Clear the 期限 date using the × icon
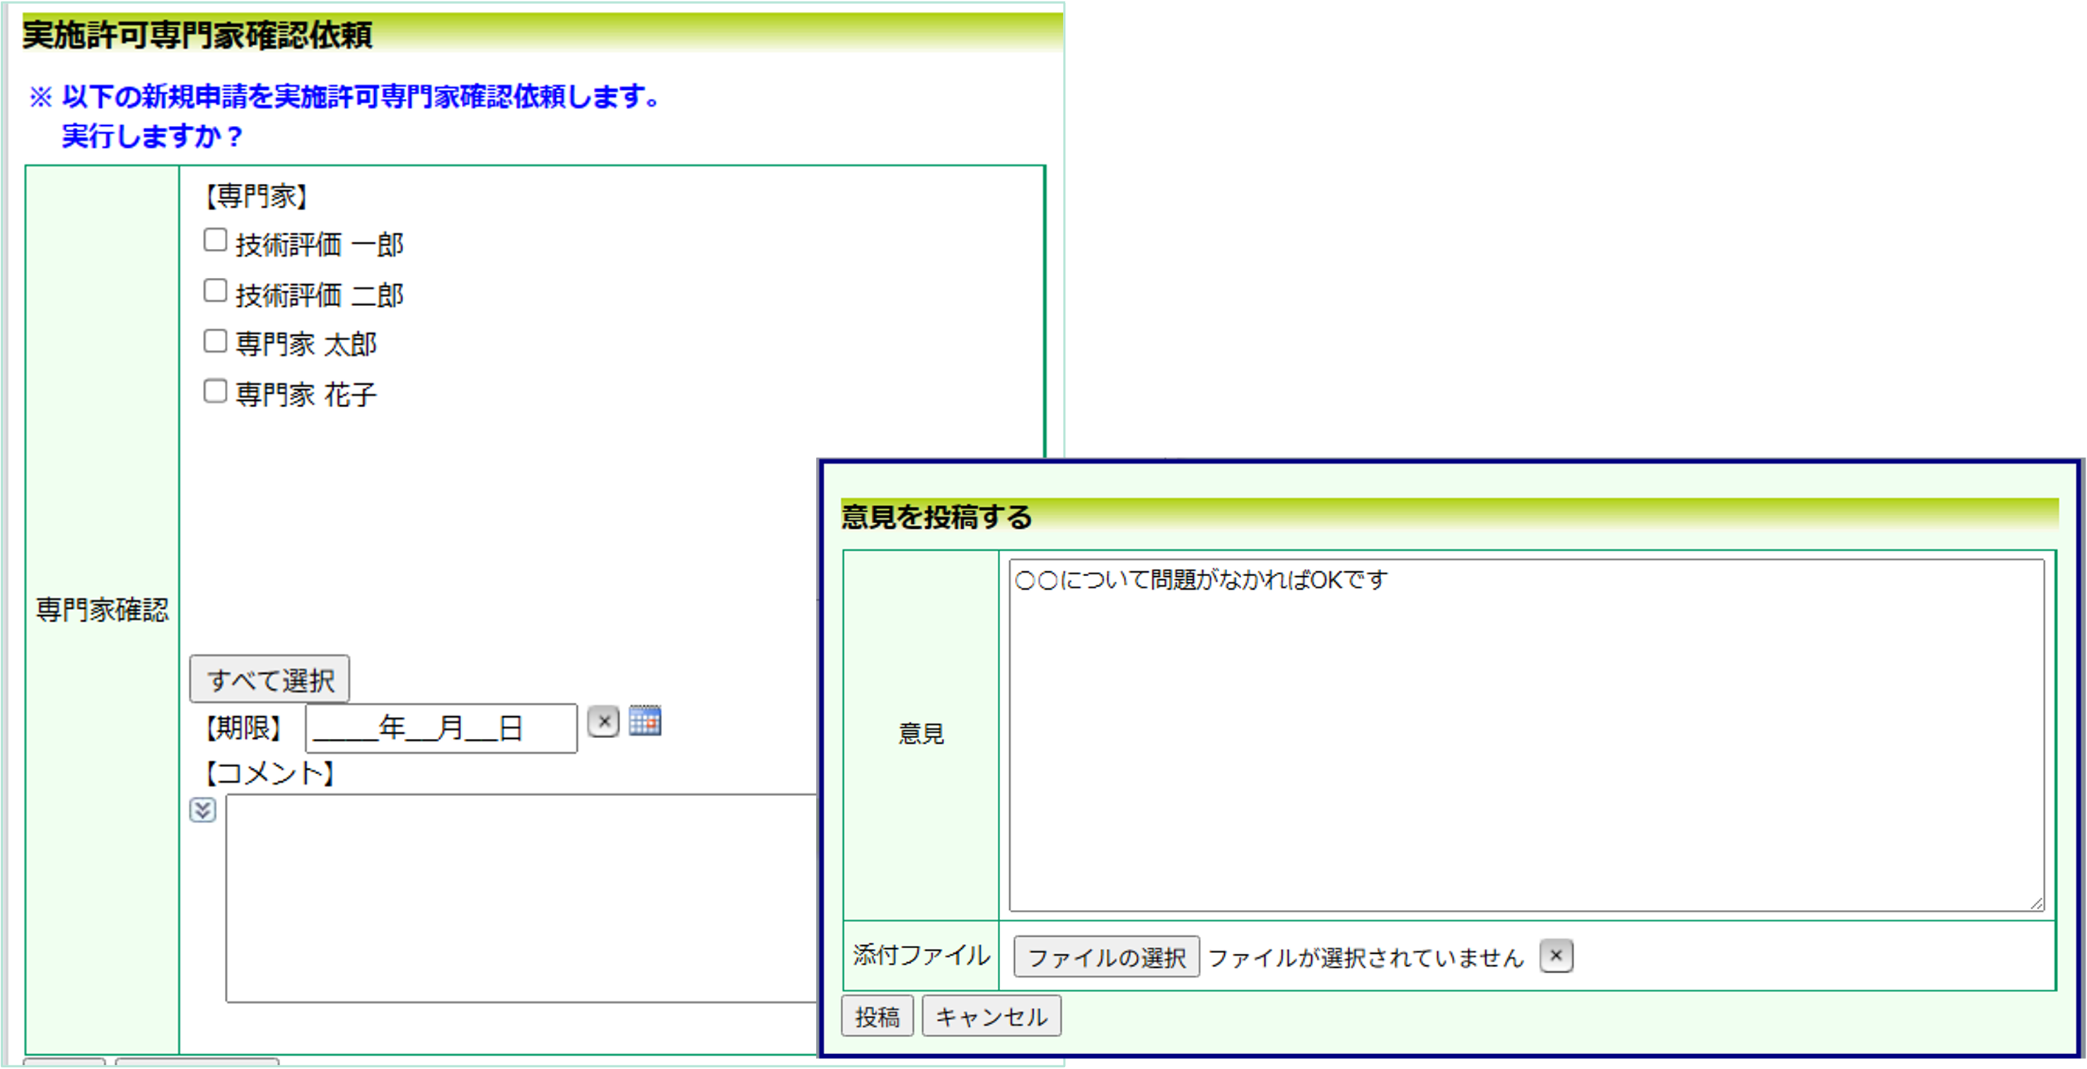 click(603, 723)
